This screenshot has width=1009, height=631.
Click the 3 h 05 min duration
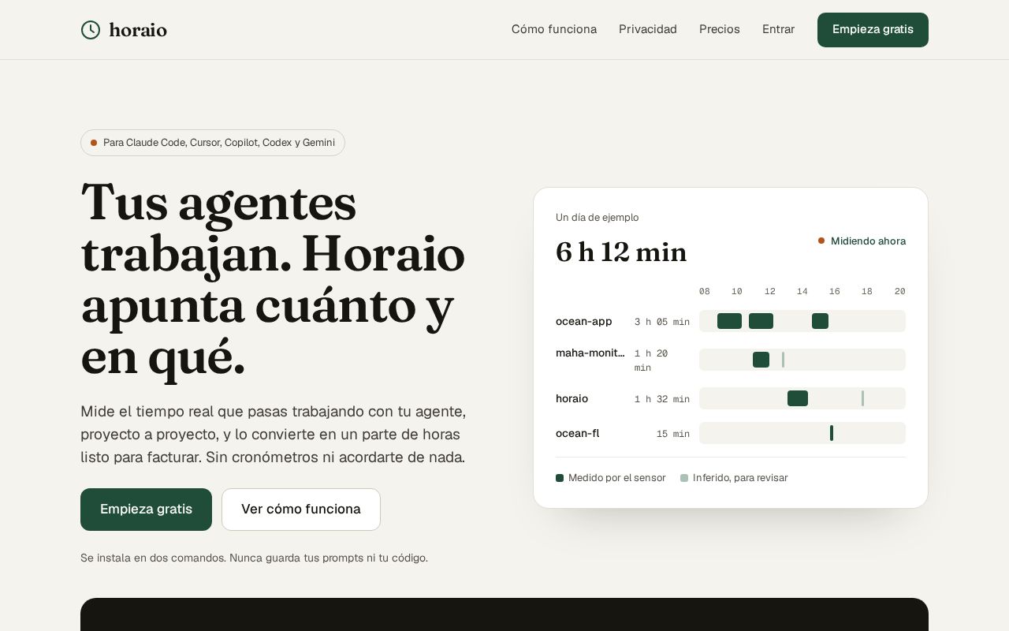click(x=662, y=322)
